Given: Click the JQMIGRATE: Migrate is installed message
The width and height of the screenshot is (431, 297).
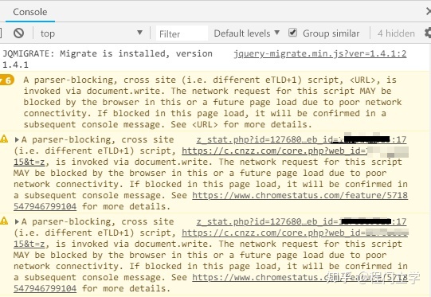Looking at the screenshot, I should tap(108, 59).
